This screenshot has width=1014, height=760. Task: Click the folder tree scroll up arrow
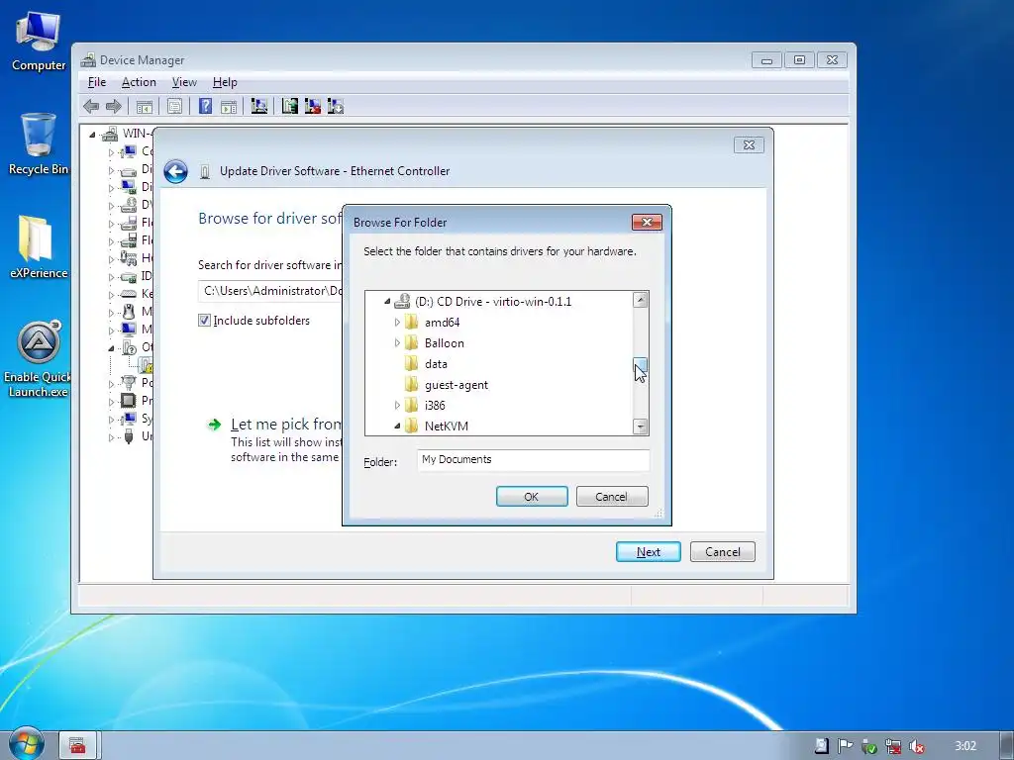(x=641, y=299)
